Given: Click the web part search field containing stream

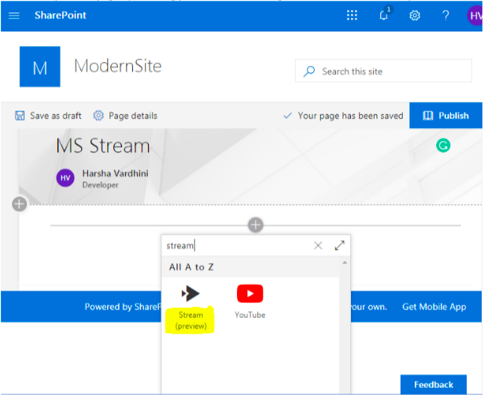Looking at the screenshot, I should 238,246.
